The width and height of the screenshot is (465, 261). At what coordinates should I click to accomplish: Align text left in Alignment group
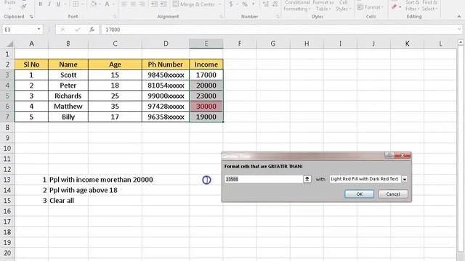tap(124, 4)
